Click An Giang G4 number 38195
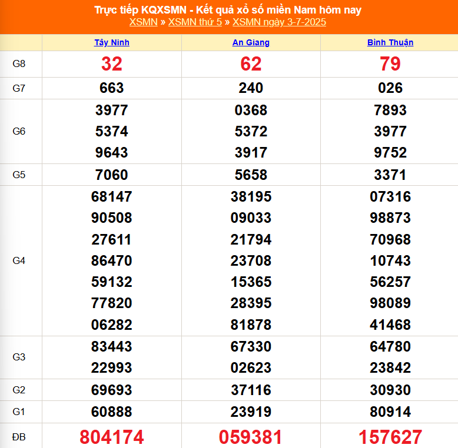Viewport: 458px width, 448px height. coord(251,196)
